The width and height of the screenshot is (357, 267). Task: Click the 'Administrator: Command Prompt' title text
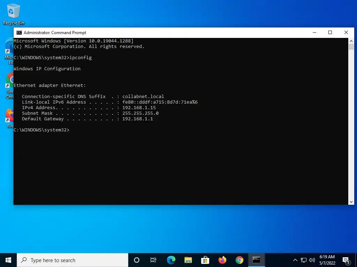pyautogui.click(x=55, y=32)
